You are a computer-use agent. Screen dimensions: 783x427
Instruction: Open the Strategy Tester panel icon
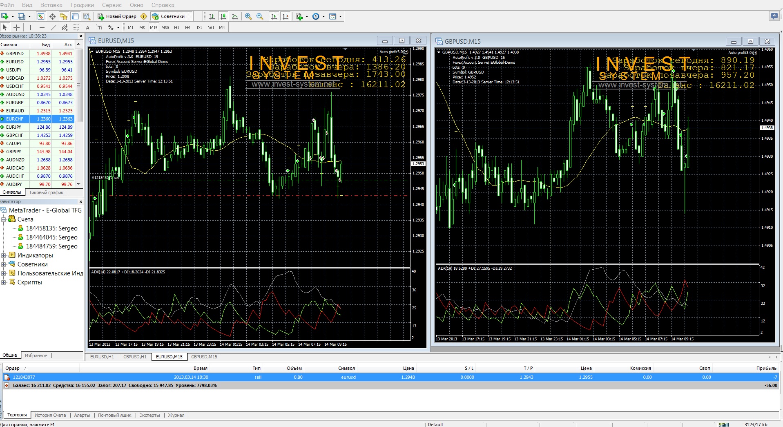pos(87,16)
